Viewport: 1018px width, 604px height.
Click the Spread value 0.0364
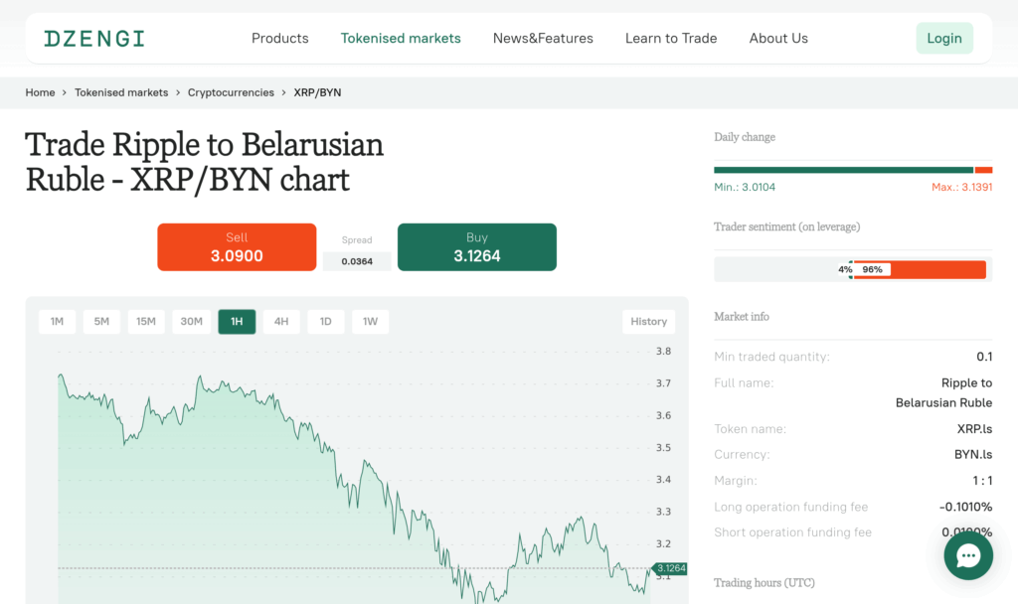click(x=357, y=261)
